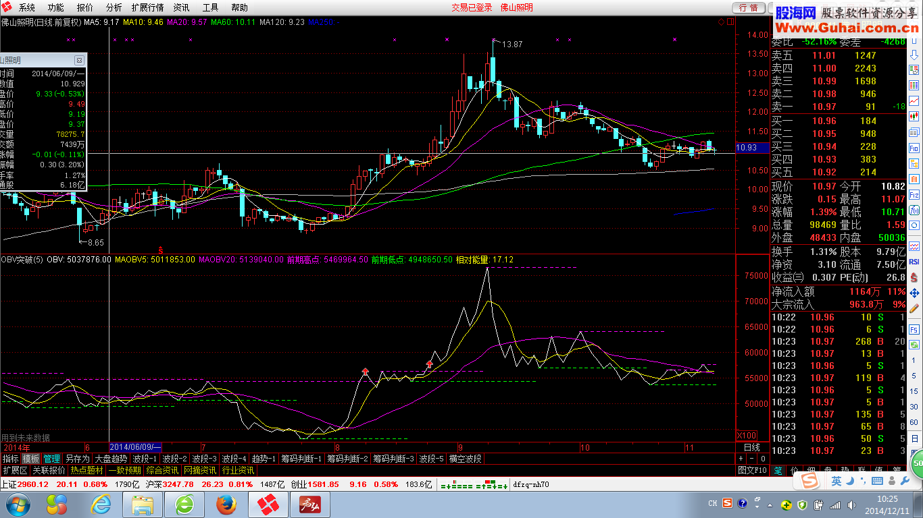The image size is (923, 518).
Task: Select 5-minute period in right sidebar
Action: tap(913, 376)
